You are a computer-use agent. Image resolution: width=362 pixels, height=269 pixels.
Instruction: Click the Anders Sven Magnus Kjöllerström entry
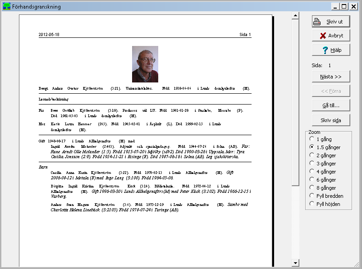pyautogui.click(x=149, y=207)
